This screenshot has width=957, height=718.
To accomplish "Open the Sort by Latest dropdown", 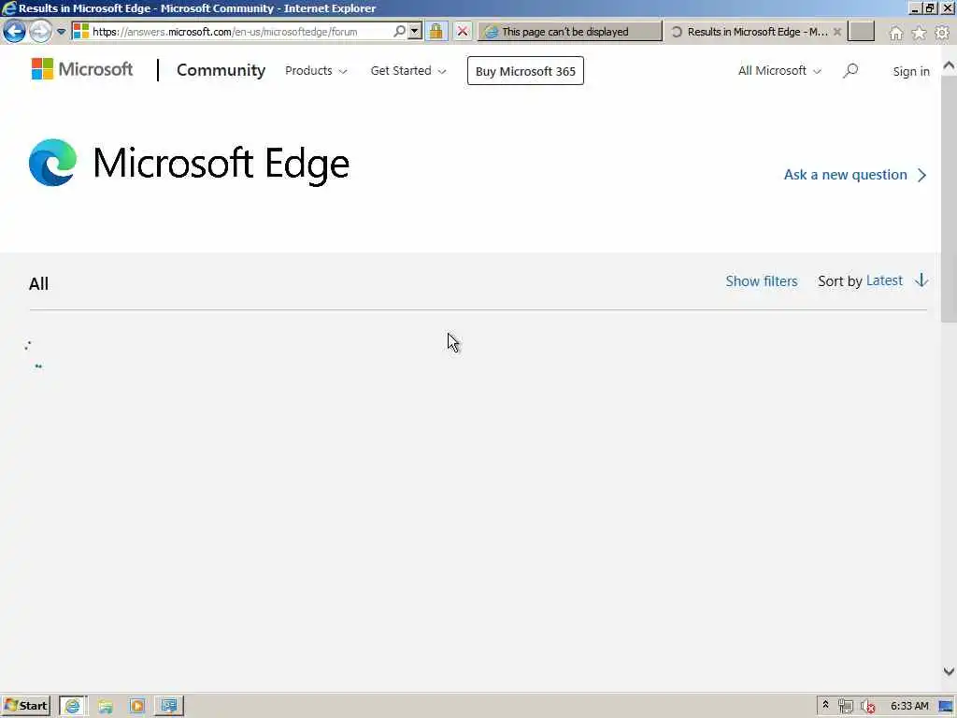I will (x=884, y=280).
